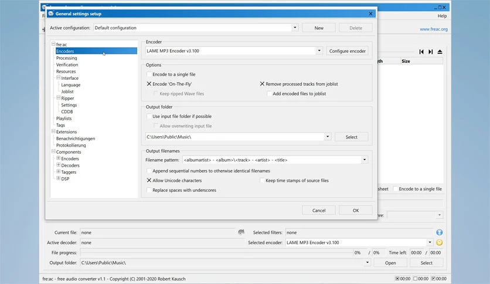This screenshot has height=284, width=490.
Task: Collapse the fre:ac tree root
Action: [53, 44]
